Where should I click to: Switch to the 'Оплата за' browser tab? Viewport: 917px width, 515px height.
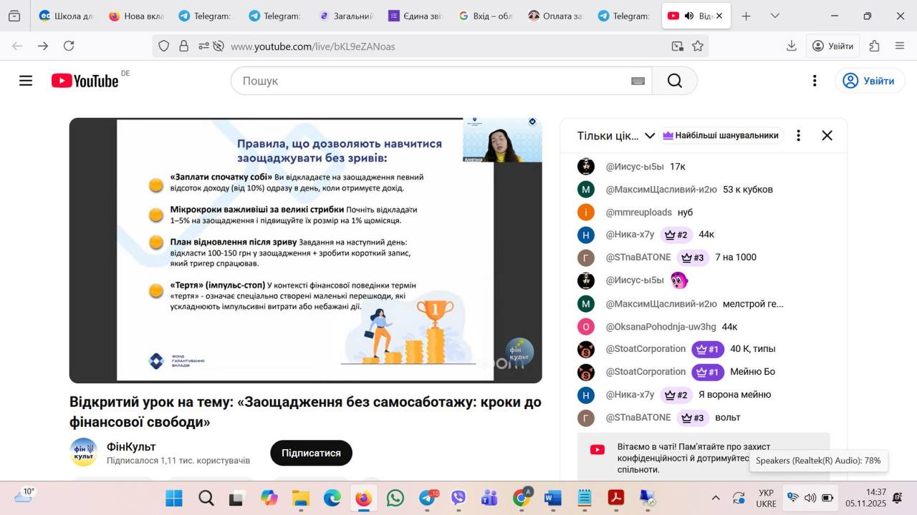(554, 16)
